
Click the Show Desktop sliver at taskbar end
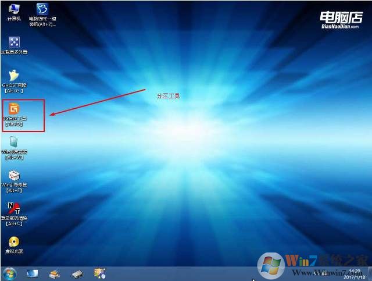pos(370,274)
